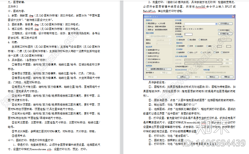249x154 pixels.
Task: Click the 打印戳记(M) button
Action: [225, 34]
